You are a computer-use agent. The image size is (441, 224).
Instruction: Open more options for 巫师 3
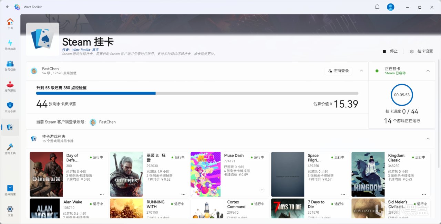coord(183,194)
